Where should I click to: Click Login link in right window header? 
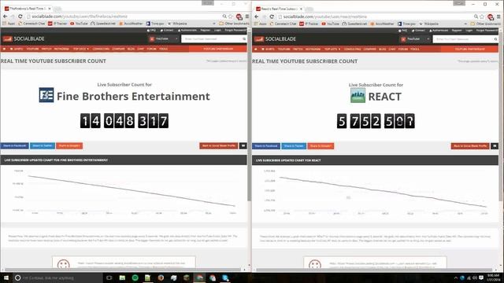click(469, 31)
